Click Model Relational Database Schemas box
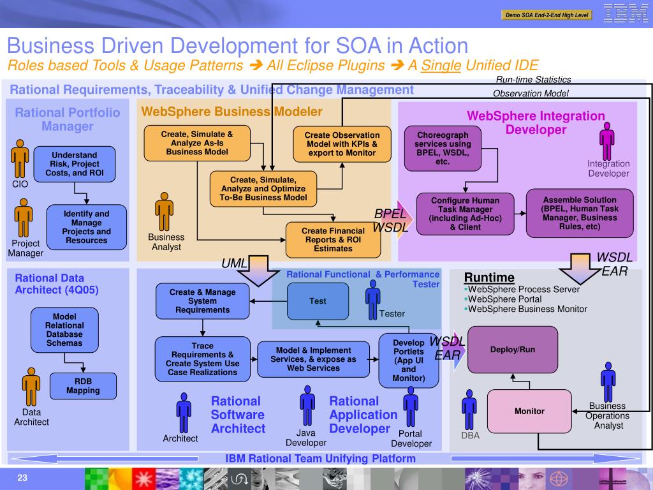Image resolution: width=653 pixels, height=490 pixels. [64, 330]
